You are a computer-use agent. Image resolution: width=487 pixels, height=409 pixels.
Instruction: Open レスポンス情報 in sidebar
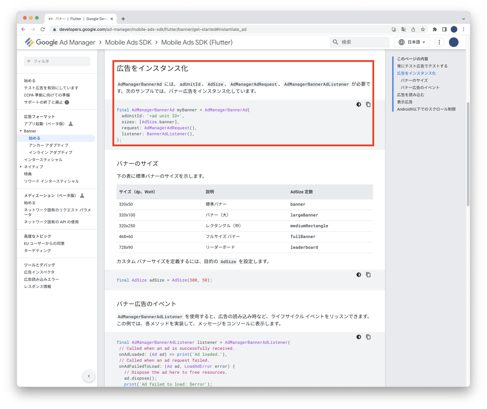coord(37,287)
